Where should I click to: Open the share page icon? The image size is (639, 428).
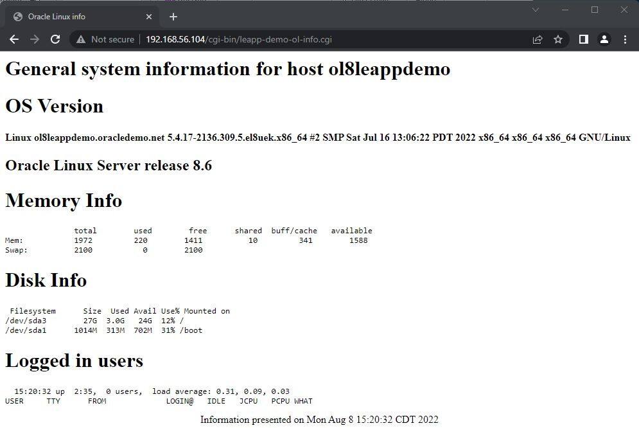[x=538, y=39]
